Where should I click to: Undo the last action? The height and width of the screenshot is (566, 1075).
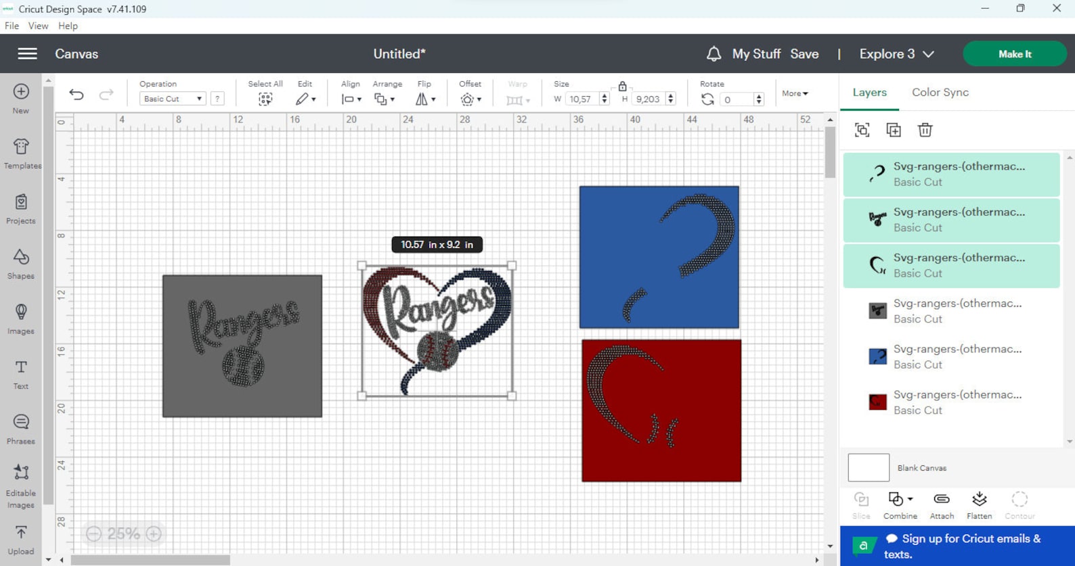pyautogui.click(x=76, y=95)
